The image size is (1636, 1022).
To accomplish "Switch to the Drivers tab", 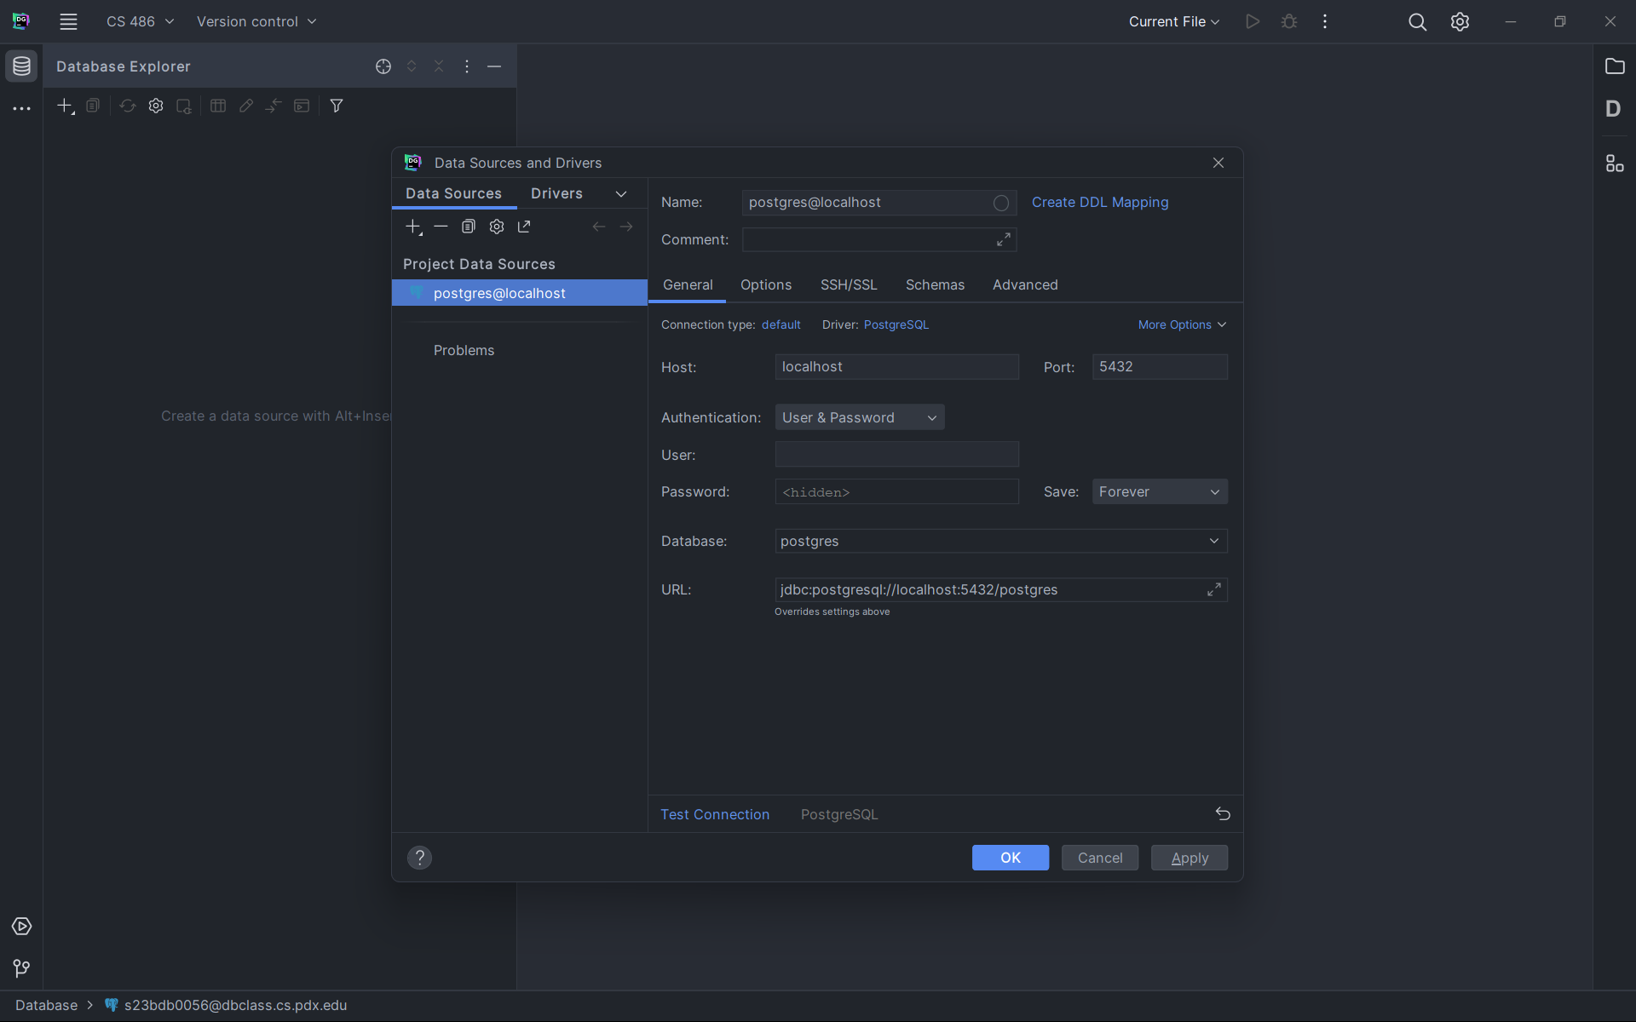I will pos(556,193).
